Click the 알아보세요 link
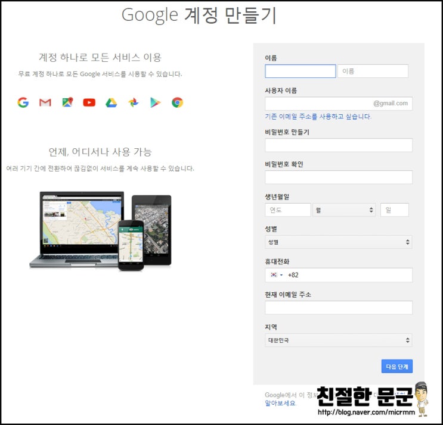The height and width of the screenshot is (425, 443). pos(280,404)
